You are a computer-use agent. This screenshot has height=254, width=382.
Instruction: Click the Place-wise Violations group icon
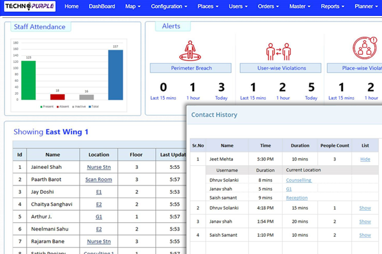[365, 48]
